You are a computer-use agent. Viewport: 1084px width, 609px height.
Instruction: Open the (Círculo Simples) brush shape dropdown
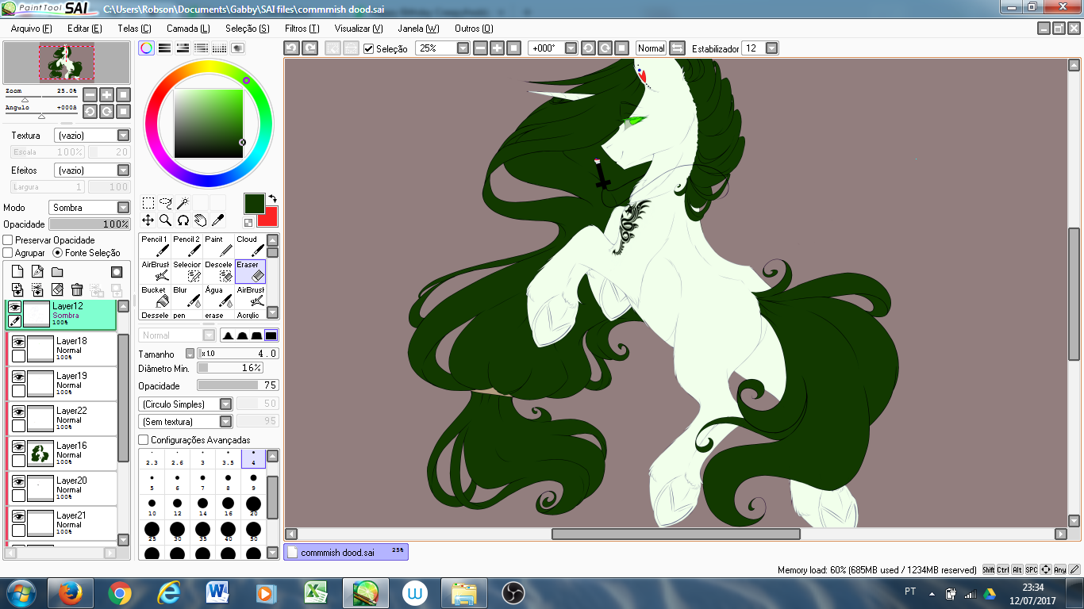coord(186,404)
